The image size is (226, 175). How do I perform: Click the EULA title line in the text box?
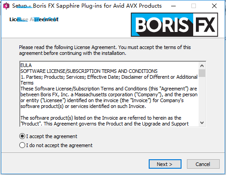coord(26,65)
